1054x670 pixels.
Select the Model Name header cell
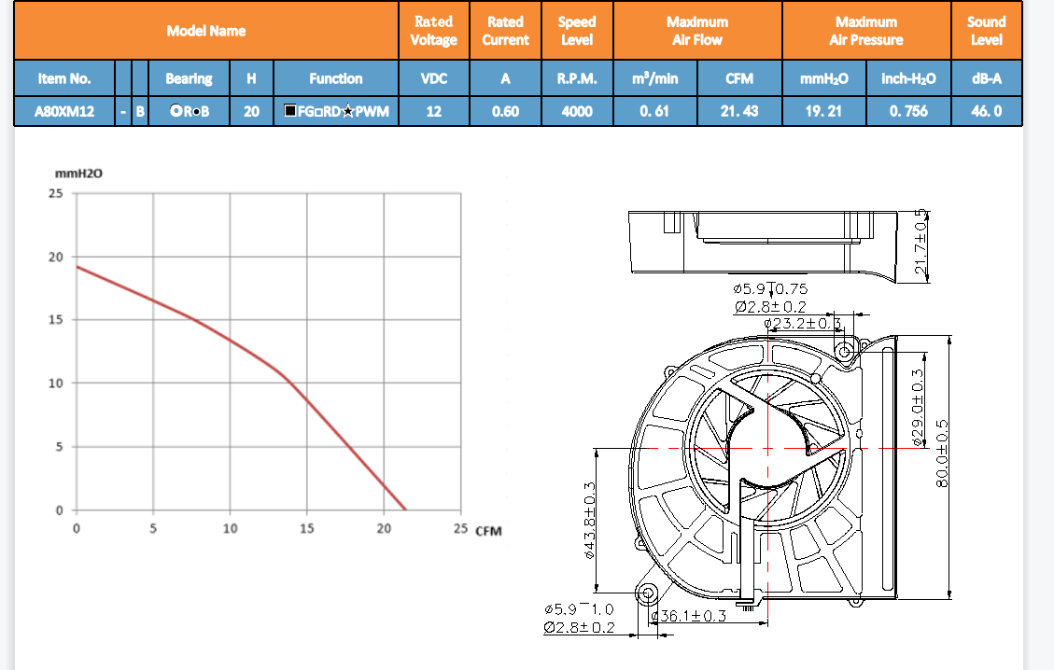pyautogui.click(x=206, y=31)
